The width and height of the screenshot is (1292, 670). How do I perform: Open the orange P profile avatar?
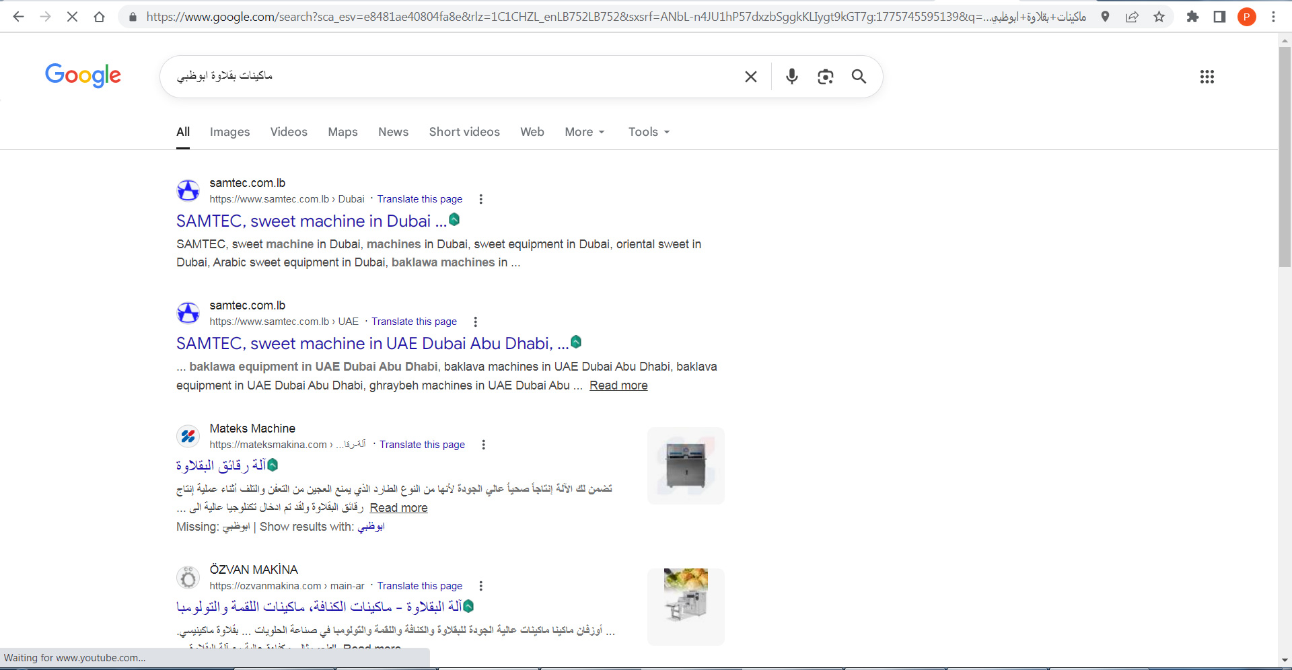(1246, 17)
